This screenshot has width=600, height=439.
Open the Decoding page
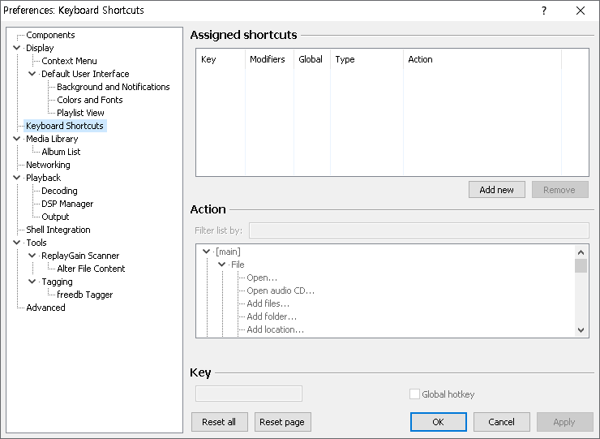coord(59,191)
